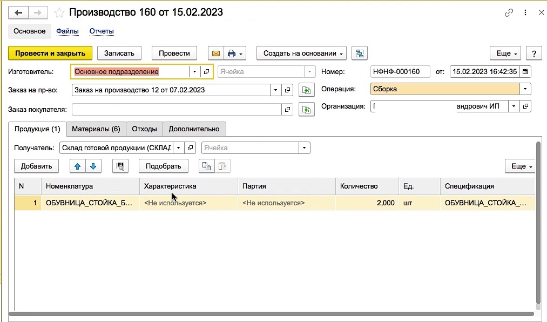Open the top Еще menu
The image size is (547, 322).
[506, 53]
